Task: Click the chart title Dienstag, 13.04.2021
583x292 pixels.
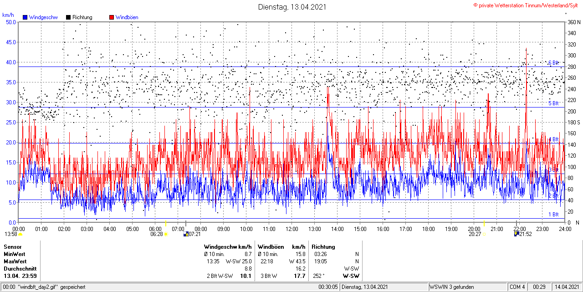Action: [x=292, y=7]
